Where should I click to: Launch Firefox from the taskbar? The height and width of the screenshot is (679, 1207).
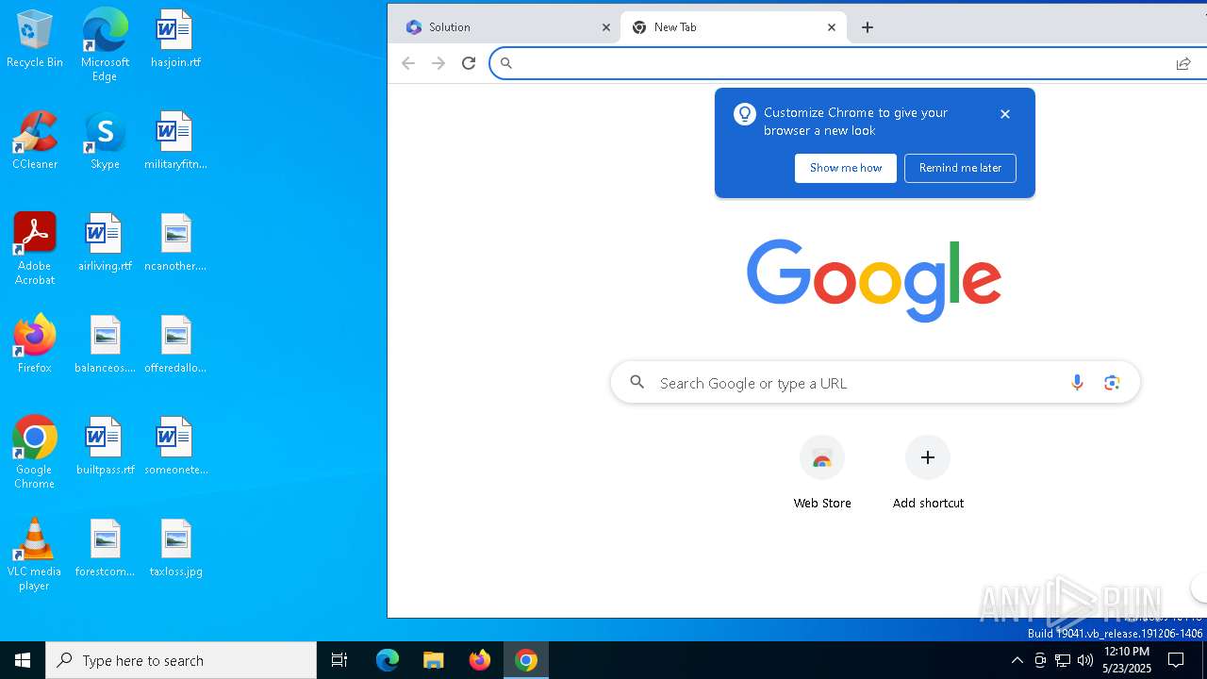point(480,660)
